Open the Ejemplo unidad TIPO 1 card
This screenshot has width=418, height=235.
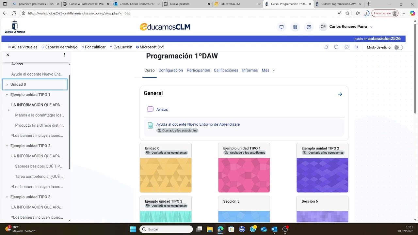click(x=244, y=168)
